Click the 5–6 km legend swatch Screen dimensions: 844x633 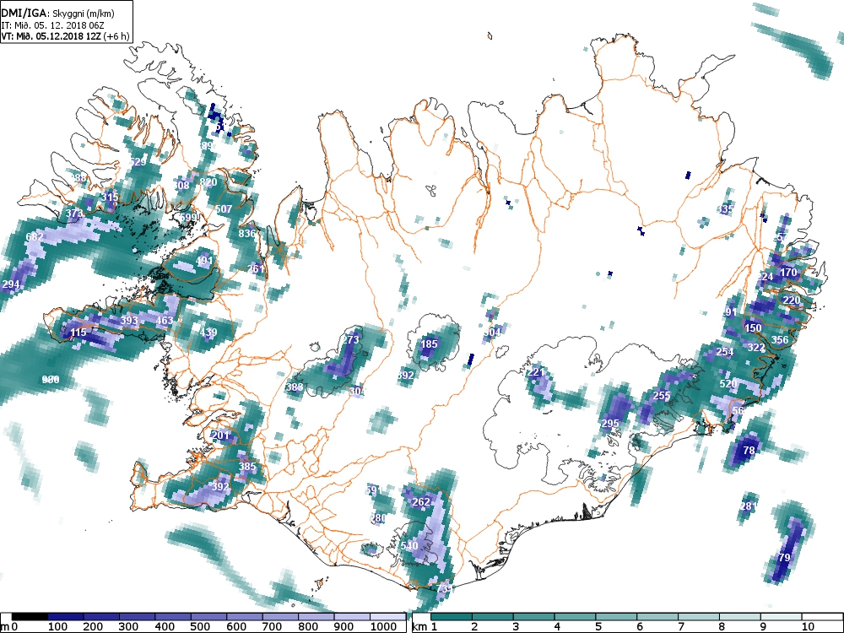616,616
